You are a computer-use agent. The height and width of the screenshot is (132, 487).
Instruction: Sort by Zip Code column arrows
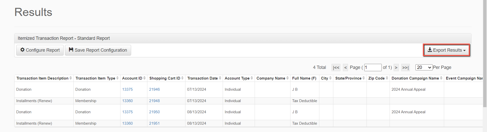(x=387, y=78)
